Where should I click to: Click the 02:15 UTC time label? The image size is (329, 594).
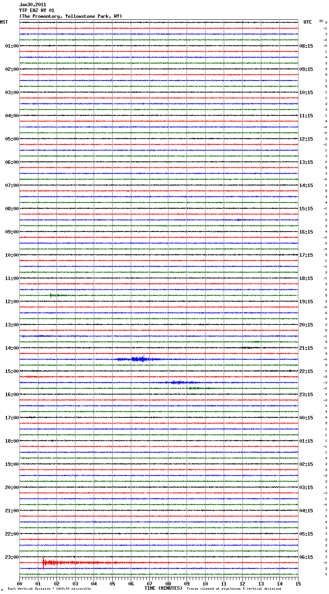(x=306, y=464)
